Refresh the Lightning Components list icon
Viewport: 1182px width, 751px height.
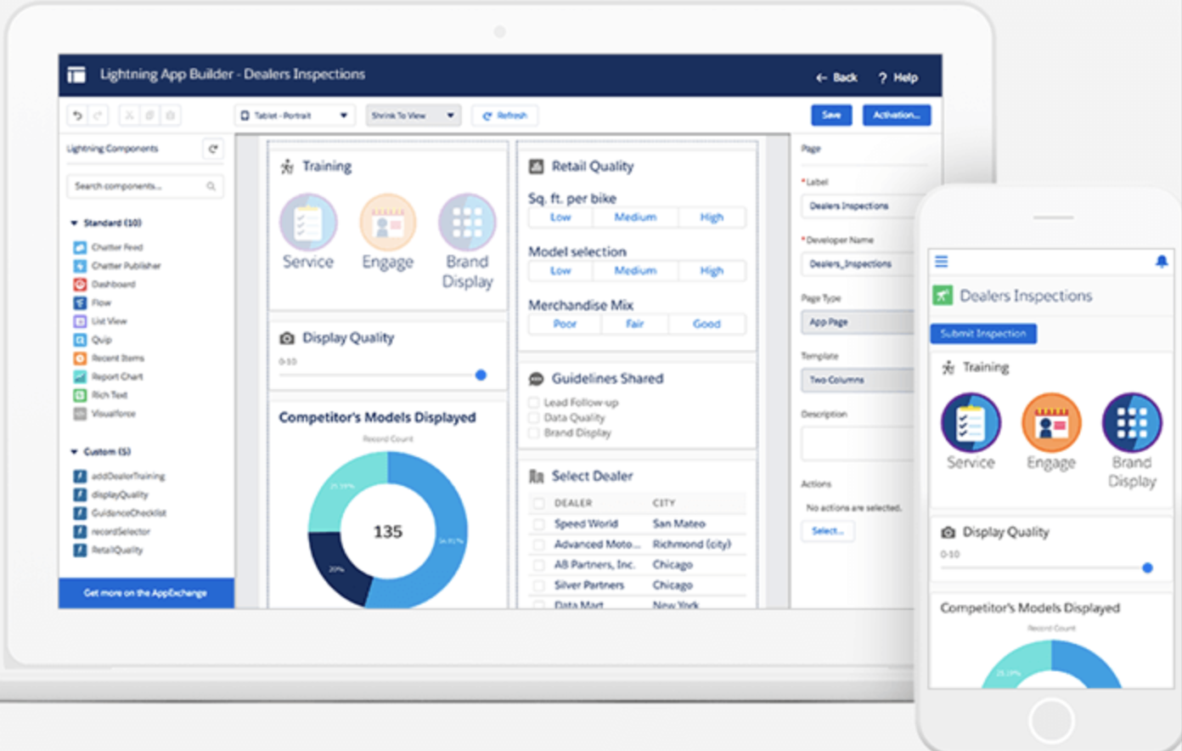(x=213, y=149)
